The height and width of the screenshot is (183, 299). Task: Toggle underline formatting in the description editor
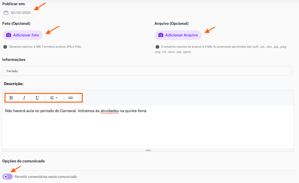pyautogui.click(x=37, y=98)
